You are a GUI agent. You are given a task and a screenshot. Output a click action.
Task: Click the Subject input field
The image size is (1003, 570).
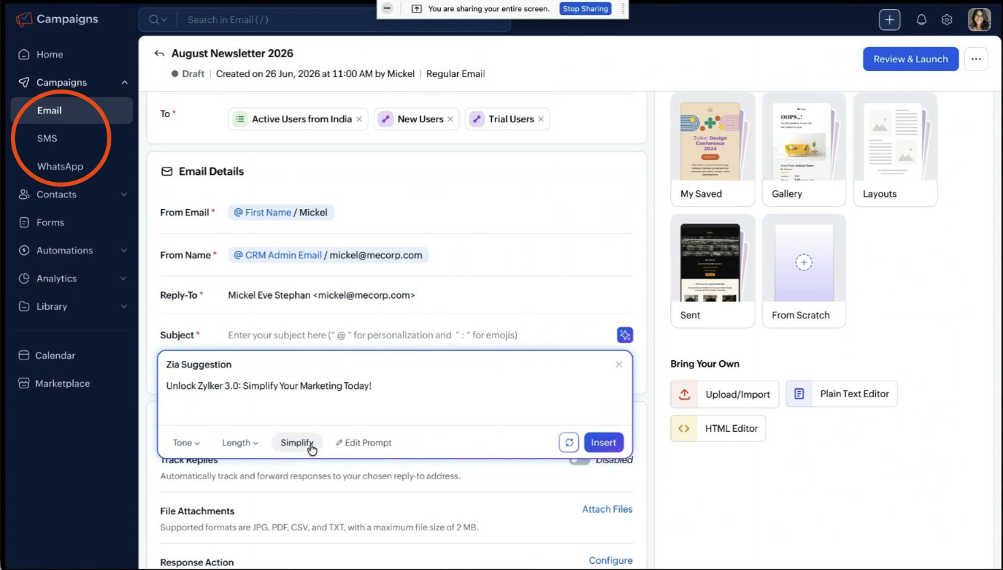click(420, 335)
